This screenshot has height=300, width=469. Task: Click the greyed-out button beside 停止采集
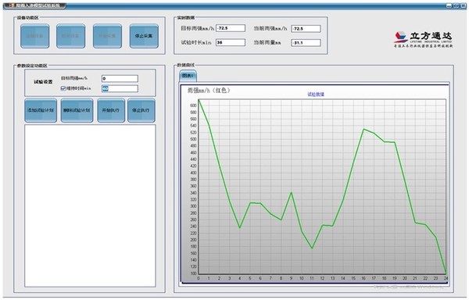coord(107,36)
